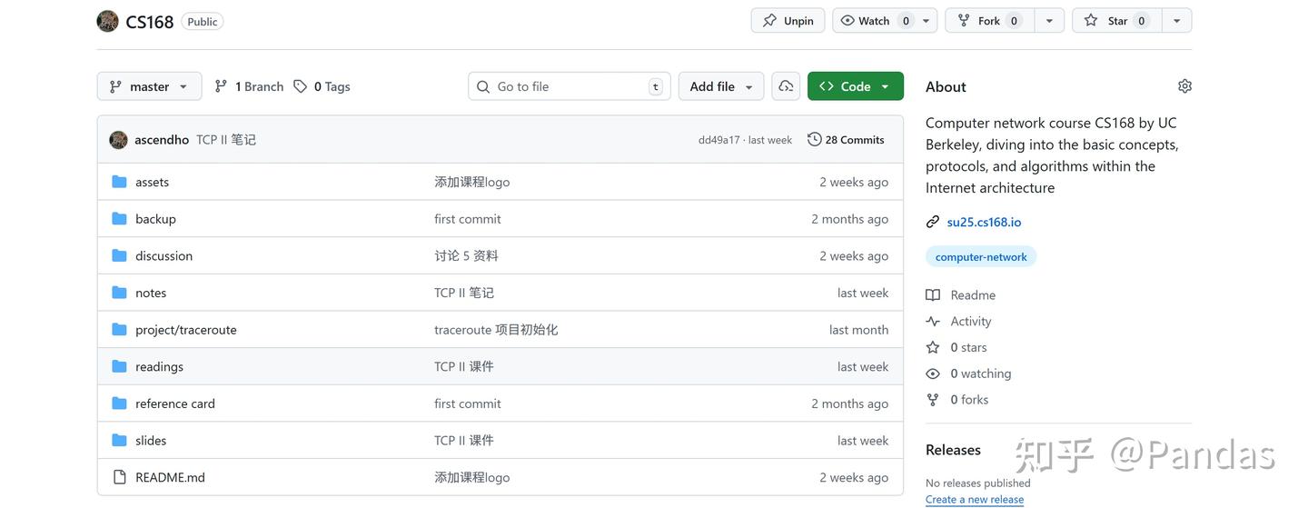Viewport: 1308px width, 508px height.
Task: Click the branch icon beside 1 Branch
Action: point(221,86)
